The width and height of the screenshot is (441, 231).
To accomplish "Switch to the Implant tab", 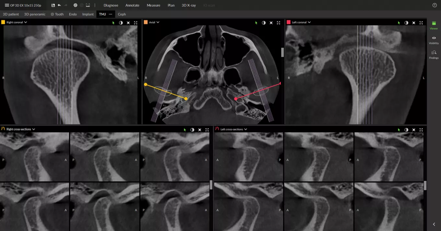I will [x=88, y=14].
